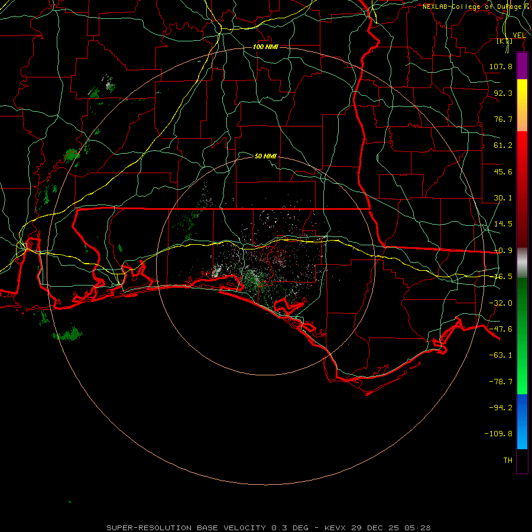
Task: Click the 107.8 velocity scale value
Action: point(501,66)
